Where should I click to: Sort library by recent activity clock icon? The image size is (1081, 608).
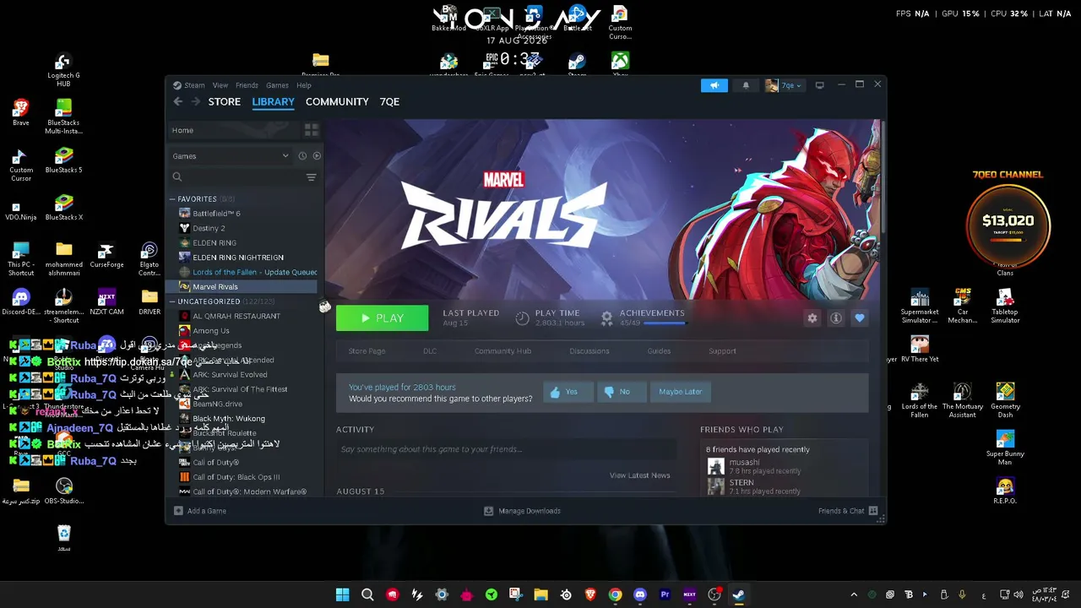pyautogui.click(x=302, y=156)
